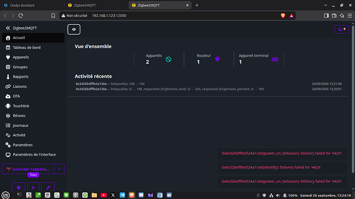Viewport: 355px width, 199px height.
Task: Open the volume control in system tray
Action: [x=278, y=195]
